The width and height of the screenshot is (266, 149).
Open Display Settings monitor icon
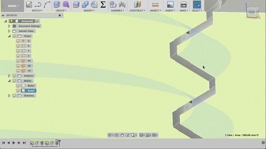pos(141,135)
